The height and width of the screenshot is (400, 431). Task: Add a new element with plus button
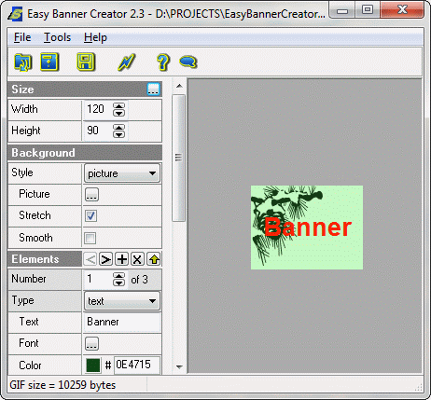pyautogui.click(x=122, y=259)
